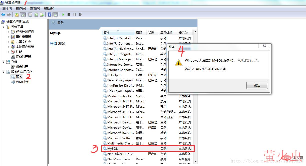This screenshot has height=166, width=306.
Task: Click the Export list toolbar icon
Action: 42,15
